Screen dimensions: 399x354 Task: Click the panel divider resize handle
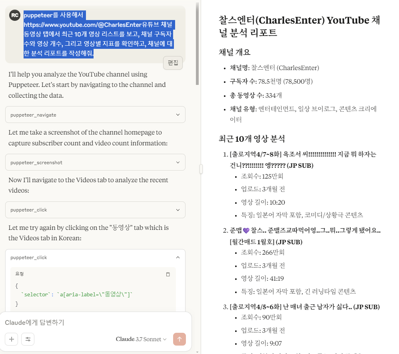[x=201, y=169]
